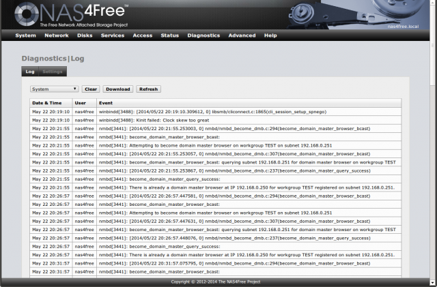Switch to the Settings tab
Viewport: 437px width, 287px height.
pyautogui.click(x=53, y=72)
